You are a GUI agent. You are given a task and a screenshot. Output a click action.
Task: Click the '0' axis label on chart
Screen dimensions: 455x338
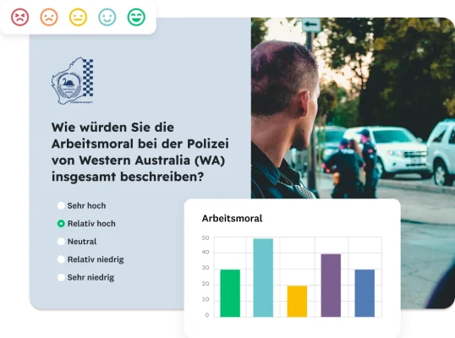(207, 315)
